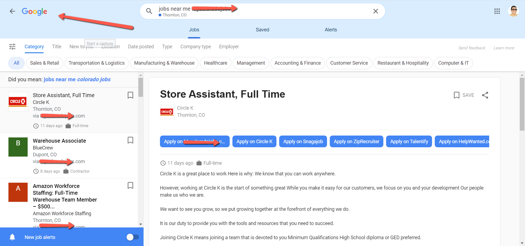Viewport: 525px width, 246px height.
Task: Clear the search query with X
Action: click(376, 11)
